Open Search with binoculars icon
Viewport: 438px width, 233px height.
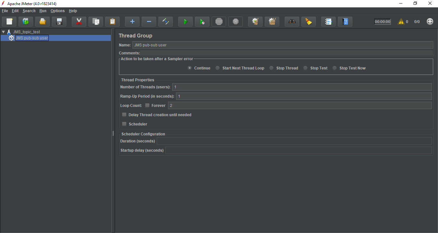pyautogui.click(x=292, y=22)
